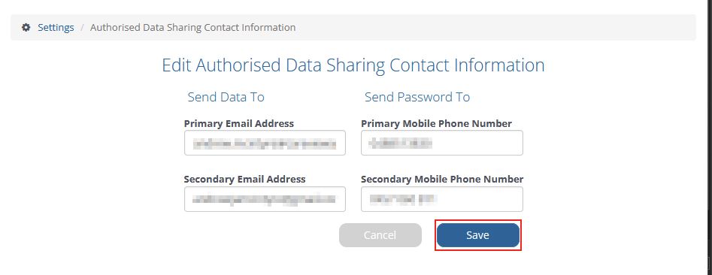Click the breadcrumb slash separator
This screenshot has height=275, width=712.
[82, 27]
